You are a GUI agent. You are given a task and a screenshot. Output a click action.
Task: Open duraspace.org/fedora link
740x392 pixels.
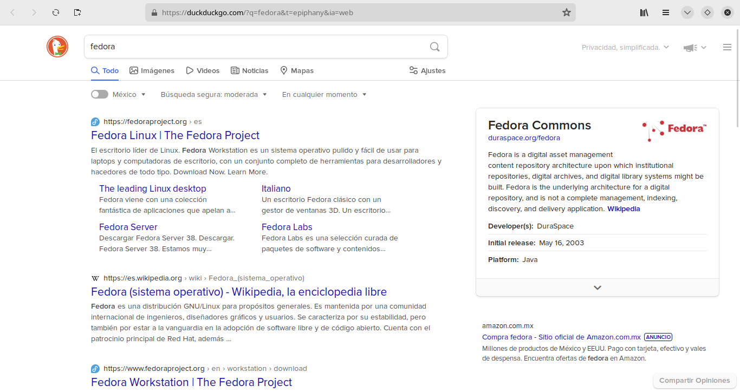[x=524, y=138]
